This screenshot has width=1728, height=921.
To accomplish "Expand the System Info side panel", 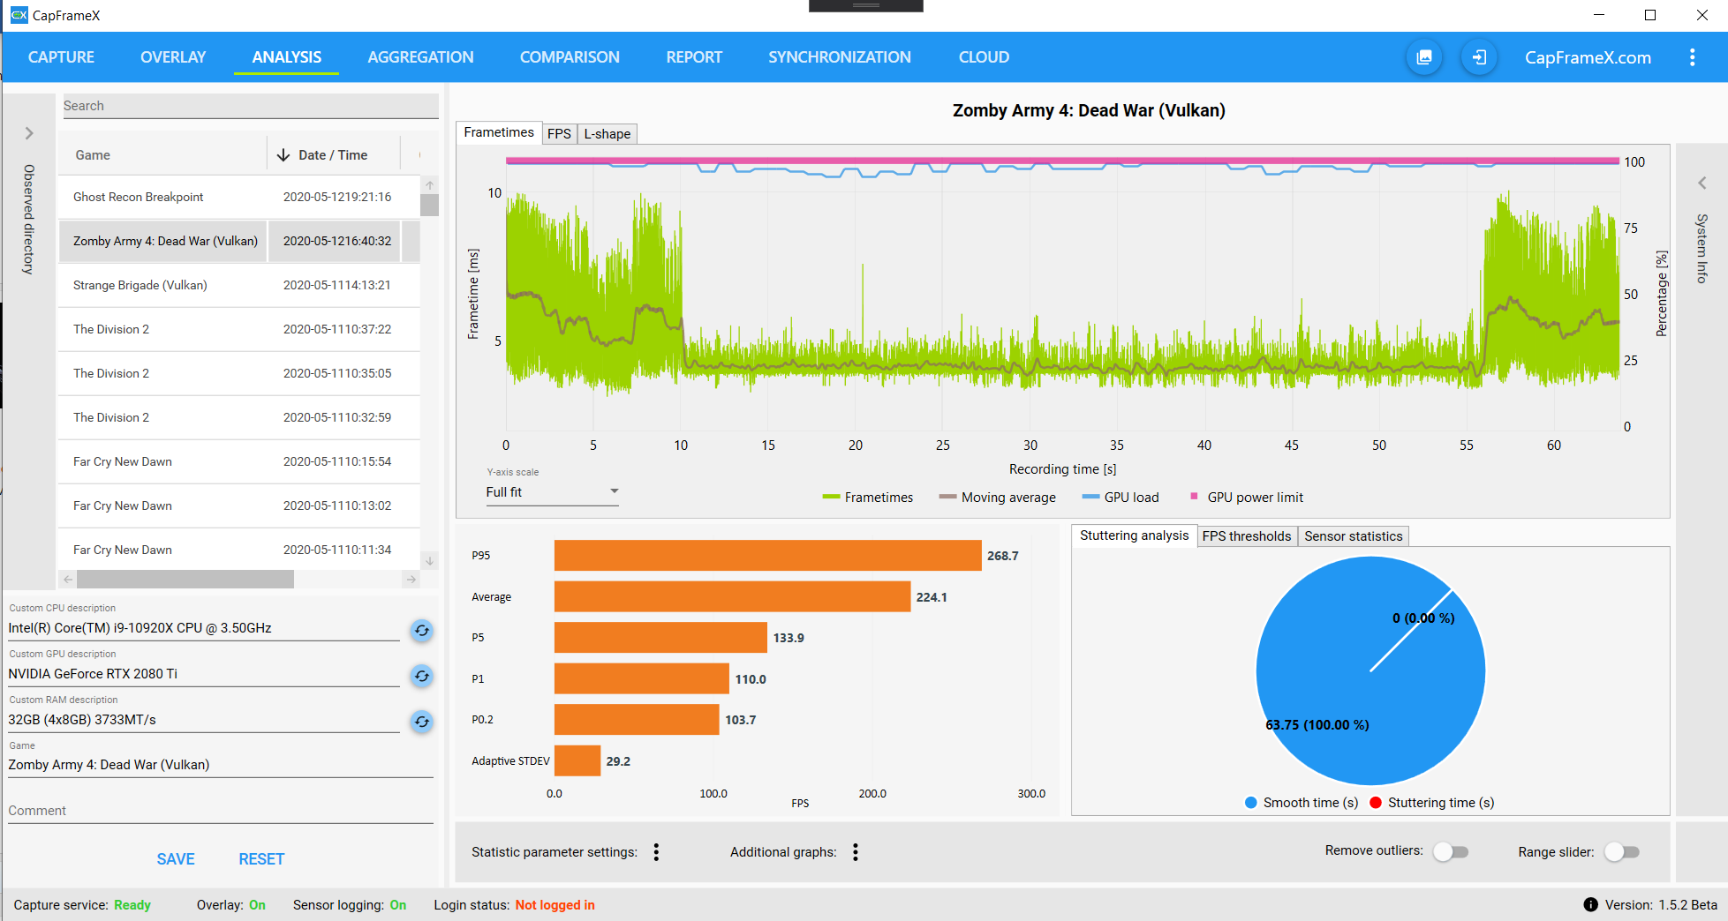I will pyautogui.click(x=1702, y=183).
